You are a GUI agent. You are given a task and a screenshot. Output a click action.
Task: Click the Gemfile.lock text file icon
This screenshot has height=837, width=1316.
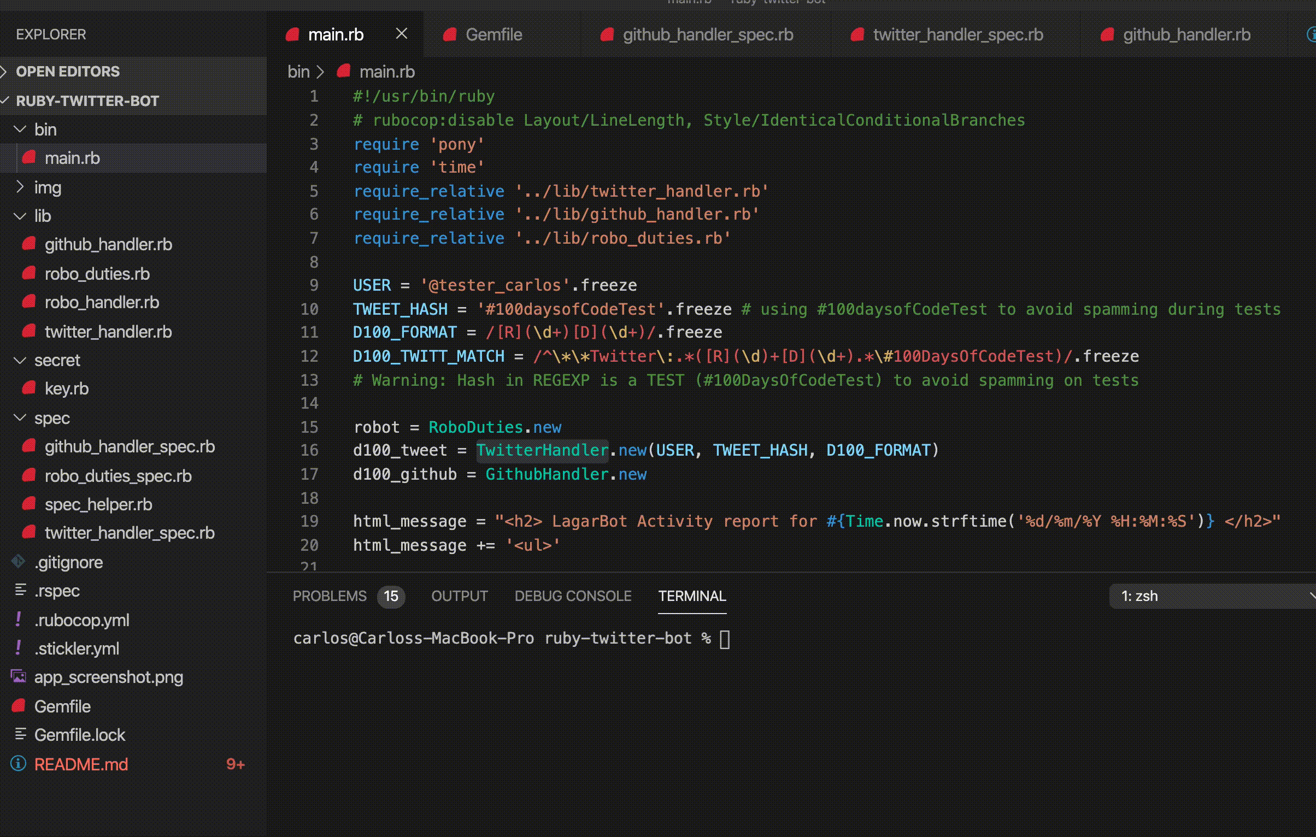(x=20, y=734)
